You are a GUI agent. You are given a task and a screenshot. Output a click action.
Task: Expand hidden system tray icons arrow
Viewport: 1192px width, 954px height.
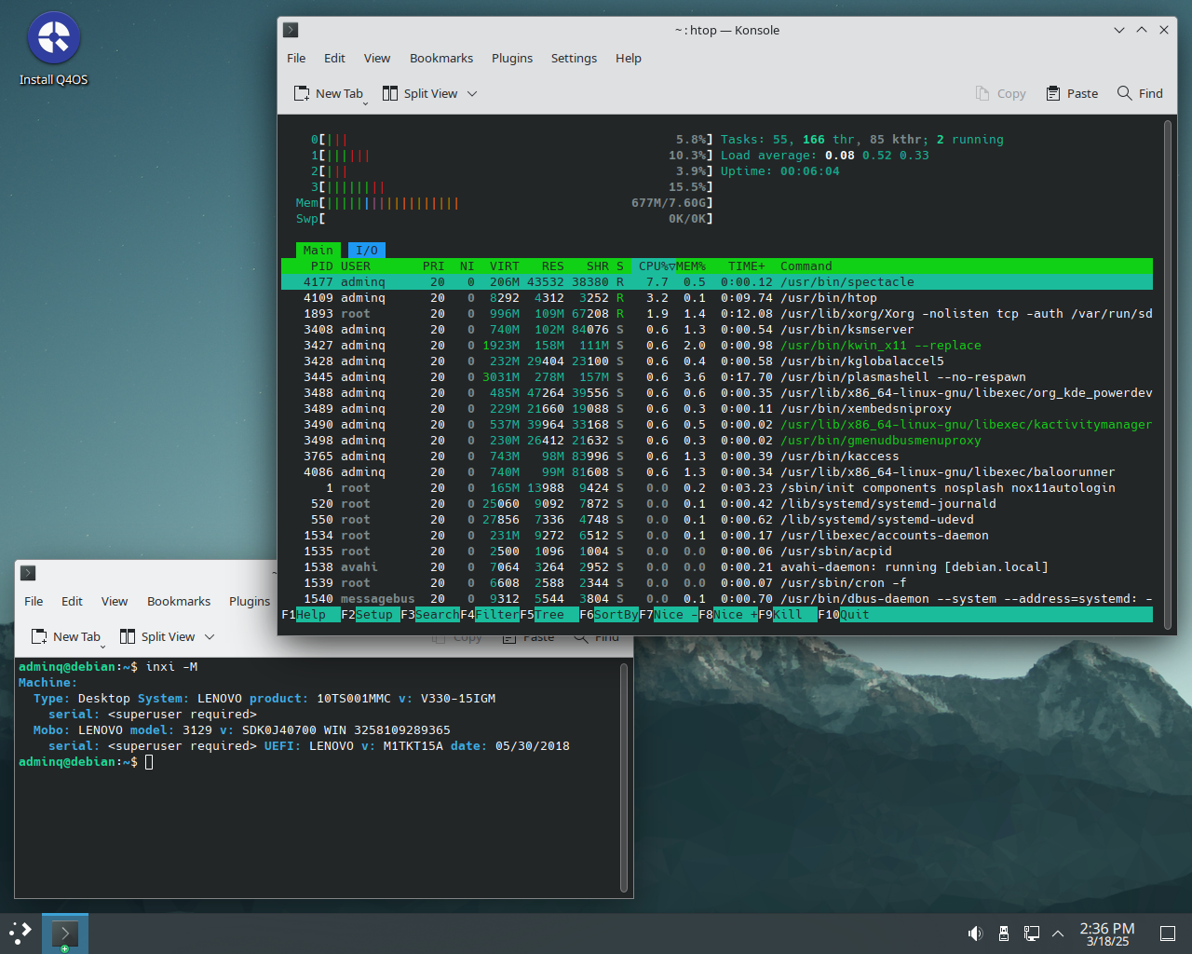[x=1058, y=934]
